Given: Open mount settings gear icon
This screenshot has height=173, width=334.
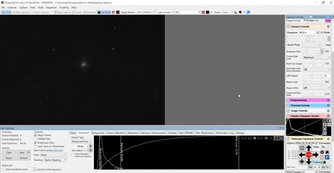Looking at the screenshot, I should pos(322,152).
